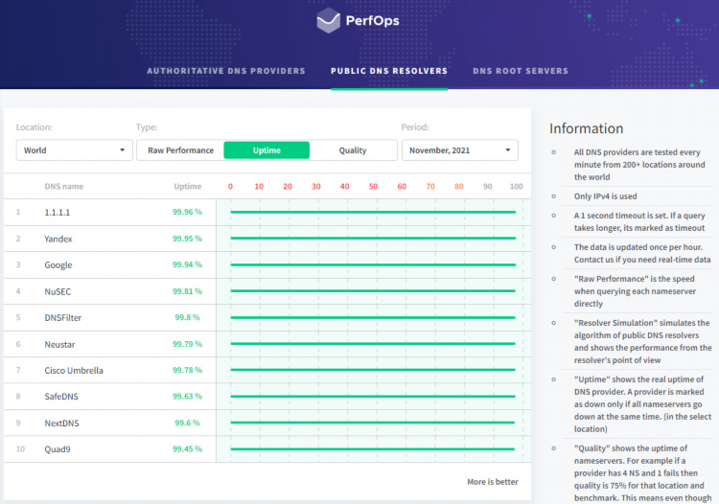Click the scale label 50

[373, 187]
